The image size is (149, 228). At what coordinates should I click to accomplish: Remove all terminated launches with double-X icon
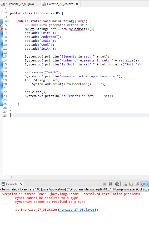(x=117, y=184)
